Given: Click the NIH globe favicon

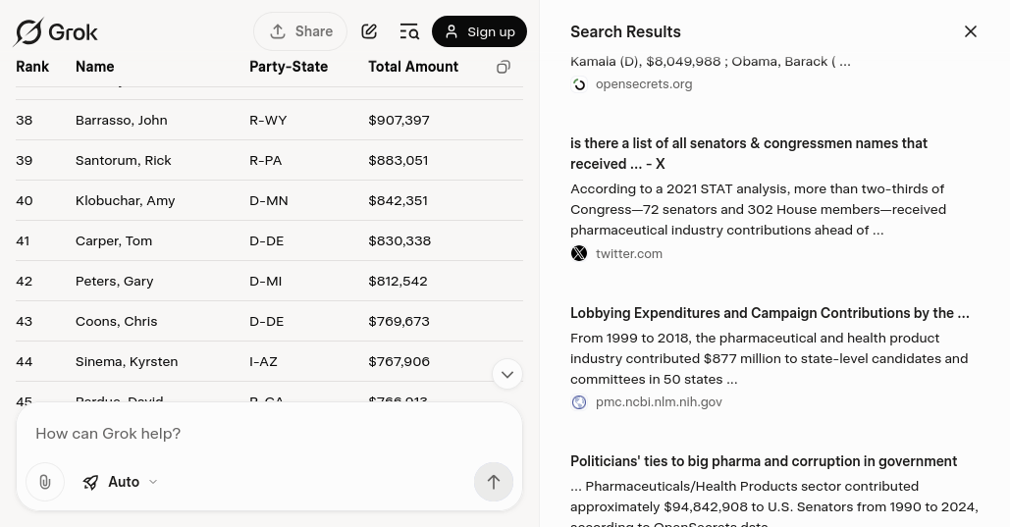Looking at the screenshot, I should 579,402.
